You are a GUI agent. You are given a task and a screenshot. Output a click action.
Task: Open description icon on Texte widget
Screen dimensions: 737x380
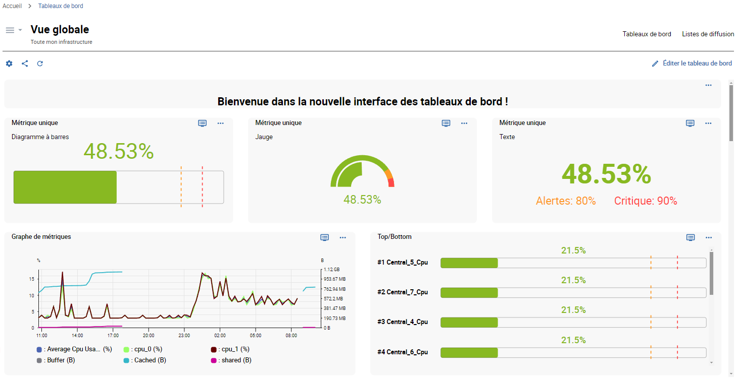[x=690, y=123]
